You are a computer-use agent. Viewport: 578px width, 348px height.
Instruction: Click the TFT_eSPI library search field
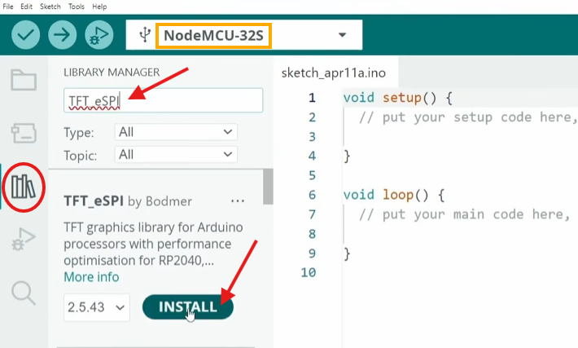(163, 100)
